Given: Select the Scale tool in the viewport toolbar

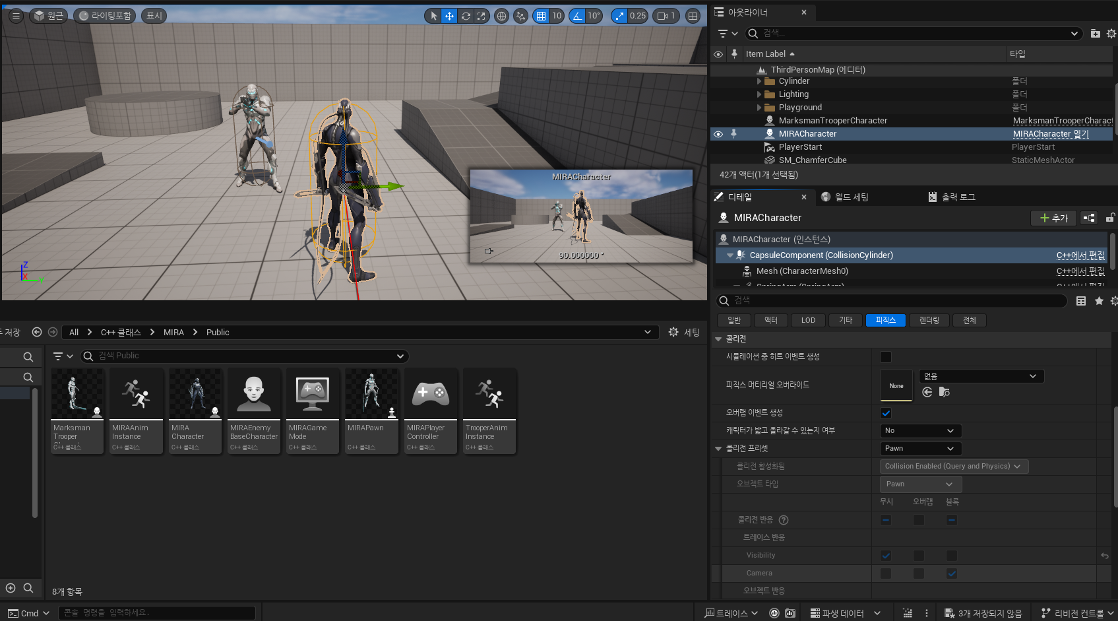Looking at the screenshot, I should point(481,15).
